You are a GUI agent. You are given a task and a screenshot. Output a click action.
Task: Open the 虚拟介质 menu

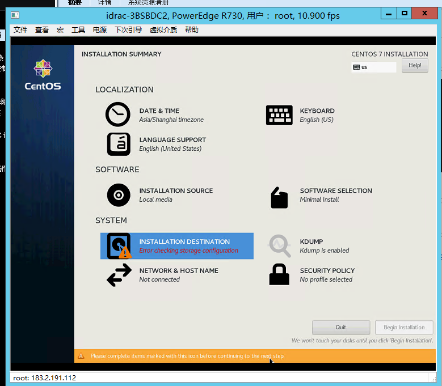tap(163, 30)
